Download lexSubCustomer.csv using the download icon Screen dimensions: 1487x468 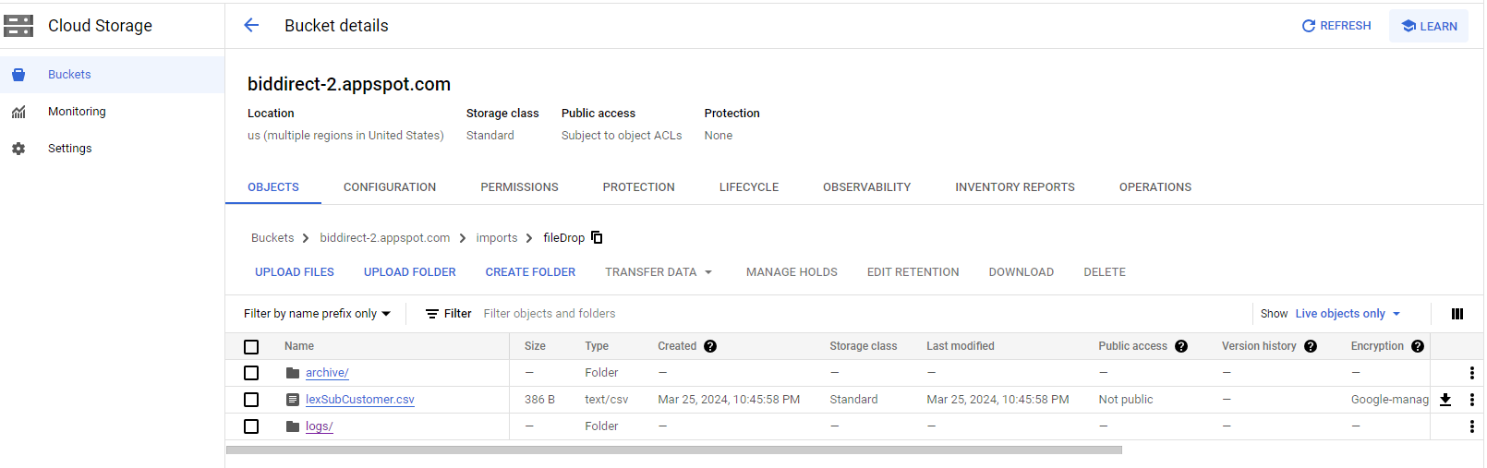(1445, 400)
